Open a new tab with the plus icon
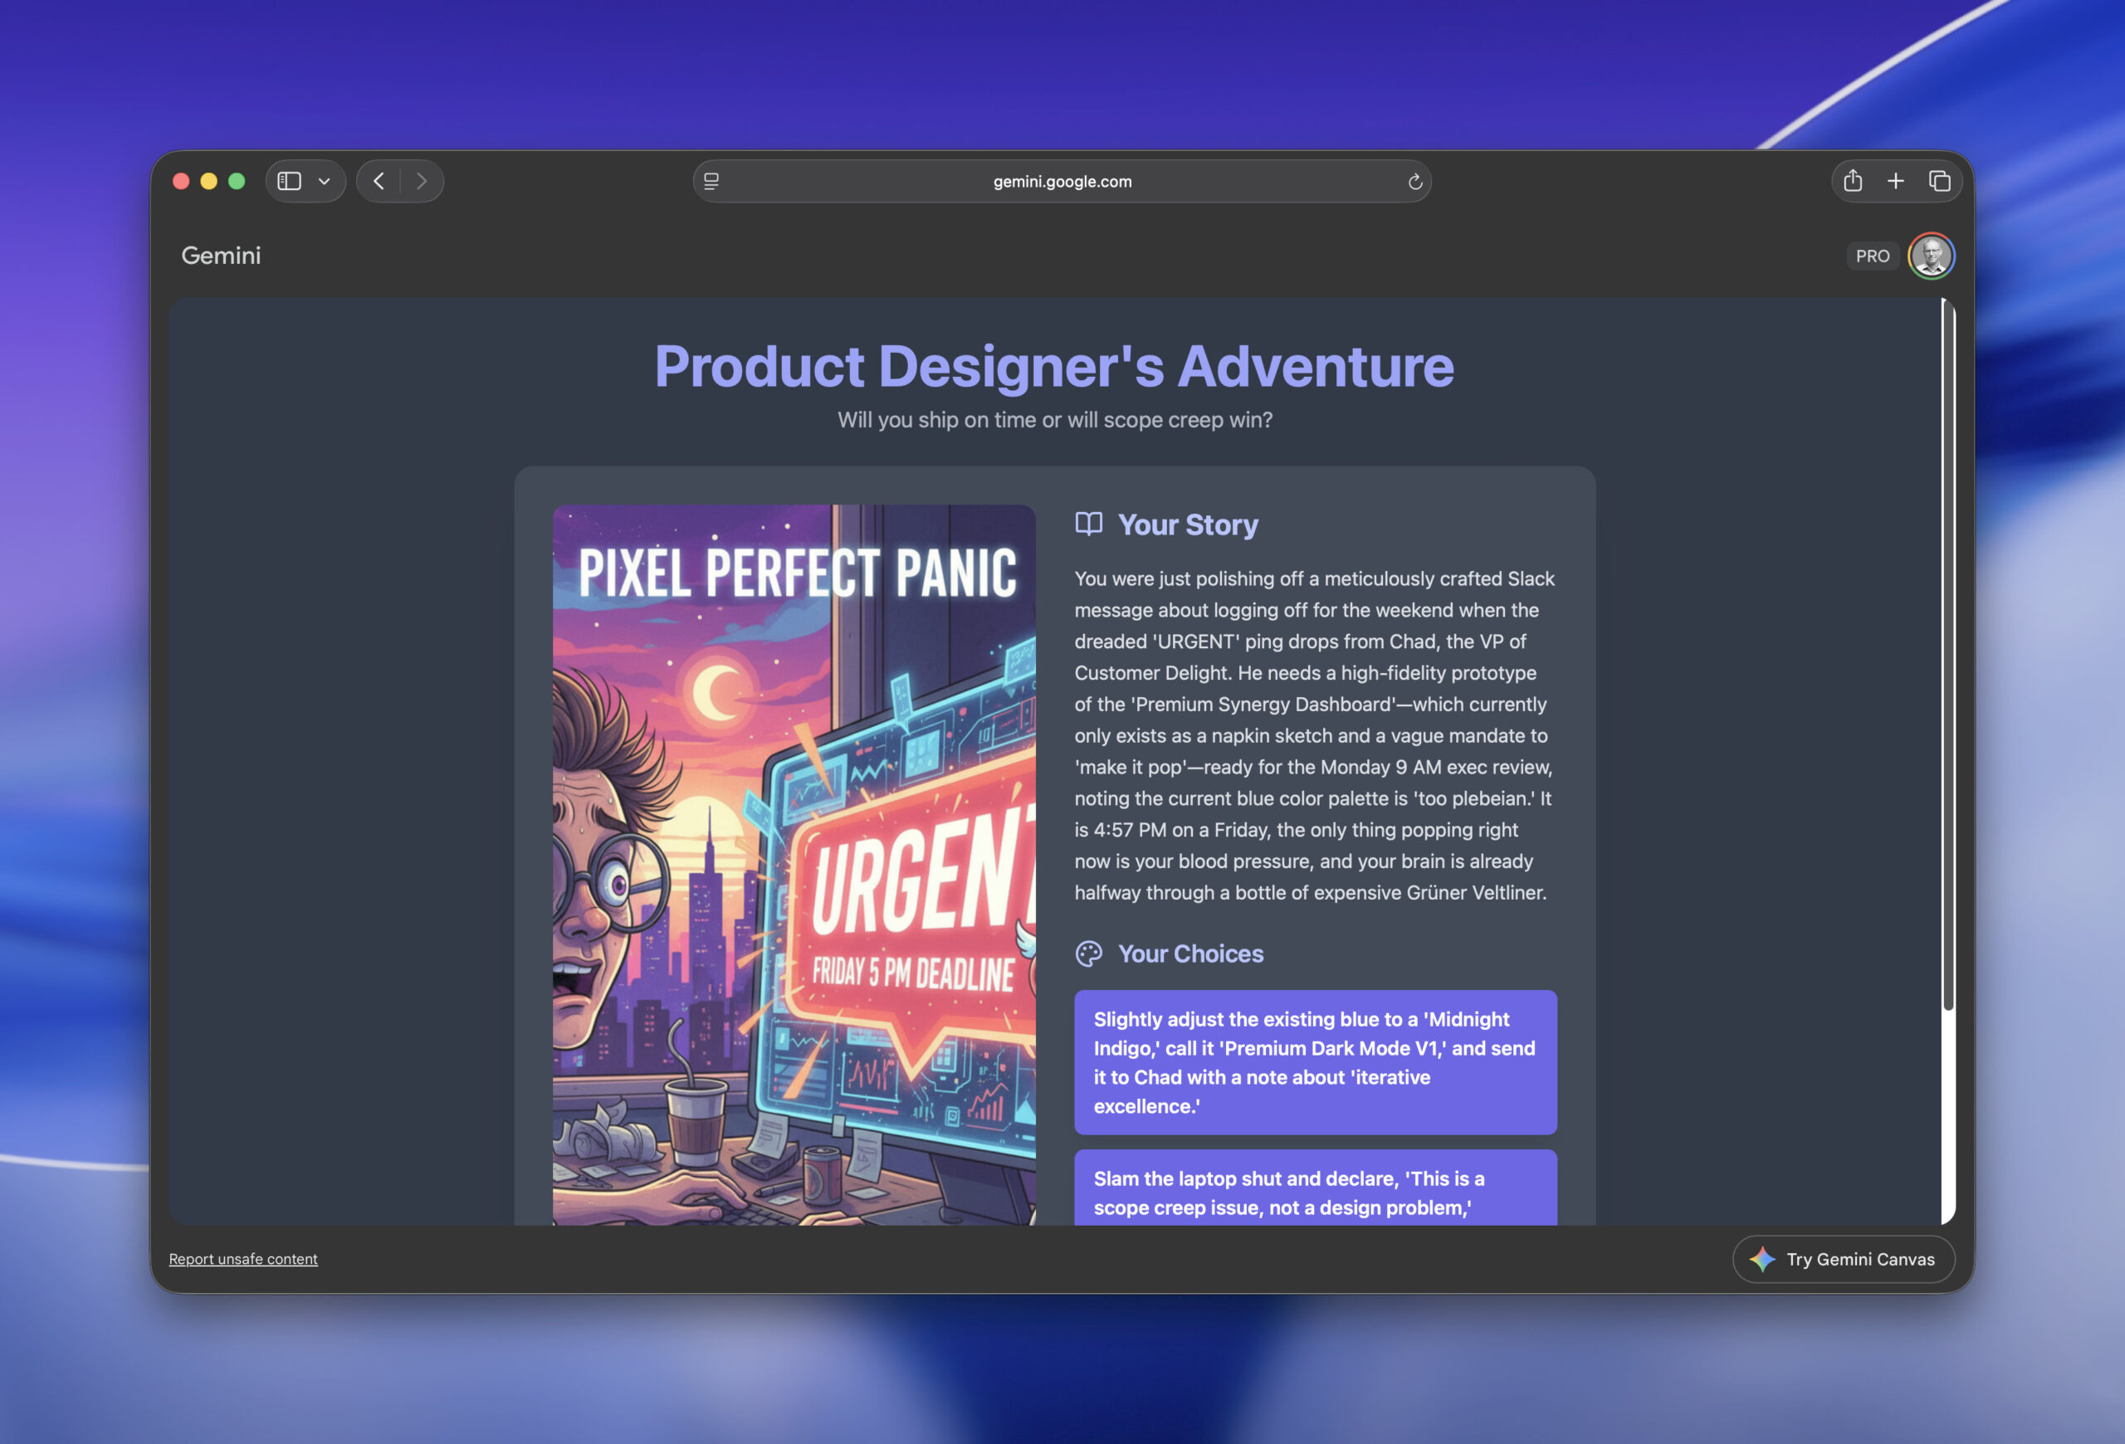Viewport: 2125px width, 1444px height. click(1896, 181)
